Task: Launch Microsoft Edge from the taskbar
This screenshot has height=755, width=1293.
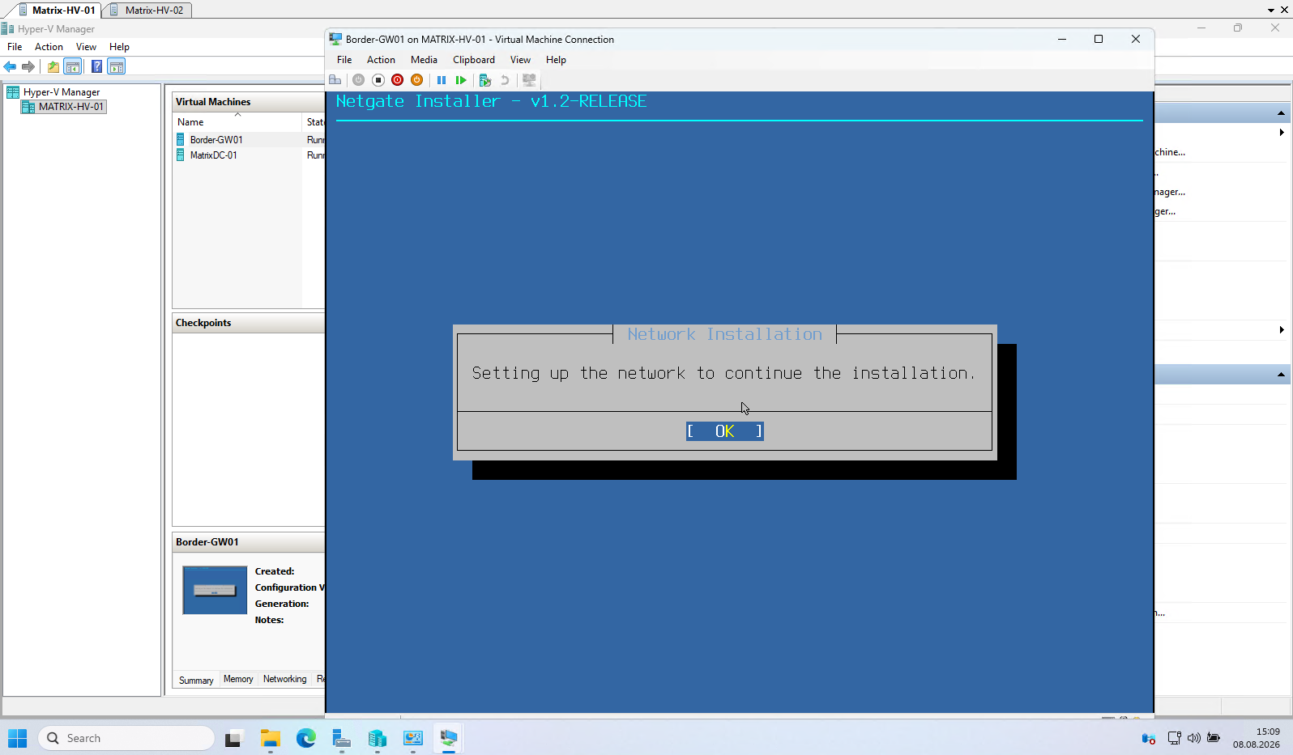Action: 306,738
